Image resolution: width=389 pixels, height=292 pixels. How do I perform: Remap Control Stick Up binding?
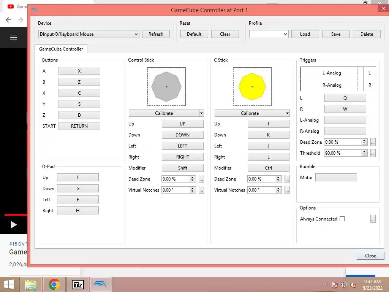click(183, 124)
